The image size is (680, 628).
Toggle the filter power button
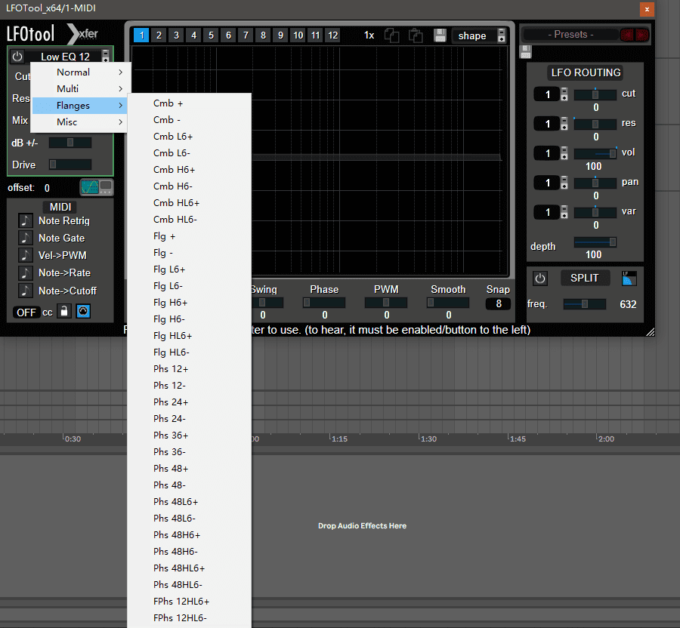(17, 57)
